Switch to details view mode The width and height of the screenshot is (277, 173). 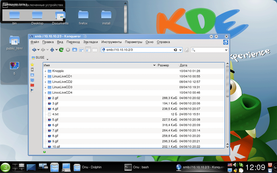pos(88,50)
